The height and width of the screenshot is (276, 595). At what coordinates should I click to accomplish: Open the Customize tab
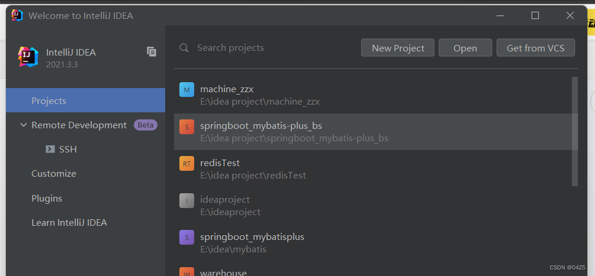pyautogui.click(x=54, y=174)
